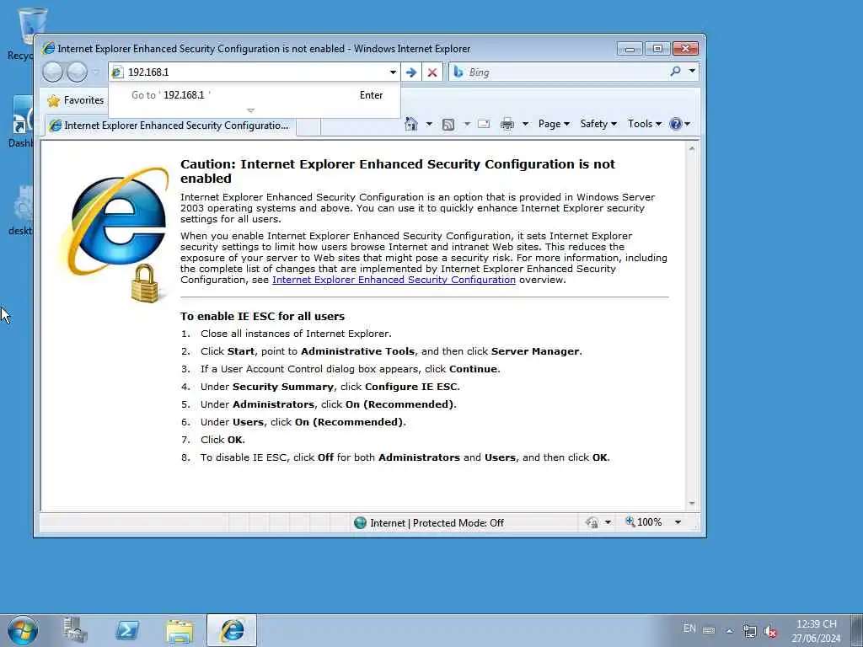Click the Internet Explorer taskbar button
The width and height of the screenshot is (863, 647).
(x=232, y=630)
